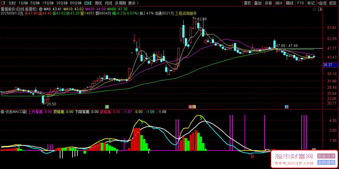
Task: Select the 1分钟 period tab
Action: pyautogui.click(x=23, y=3)
